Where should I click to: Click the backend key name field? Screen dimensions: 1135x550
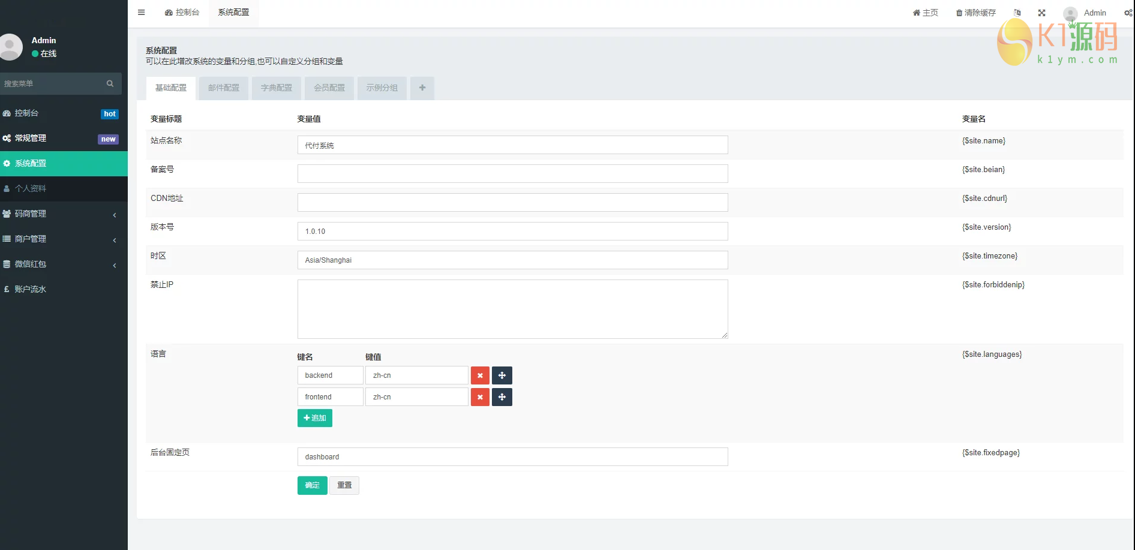click(331, 375)
